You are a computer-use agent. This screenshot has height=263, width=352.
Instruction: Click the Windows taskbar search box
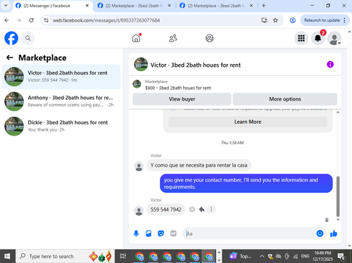coord(65,256)
